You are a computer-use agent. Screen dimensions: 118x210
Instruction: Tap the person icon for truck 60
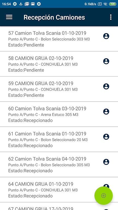tap(106, 112)
